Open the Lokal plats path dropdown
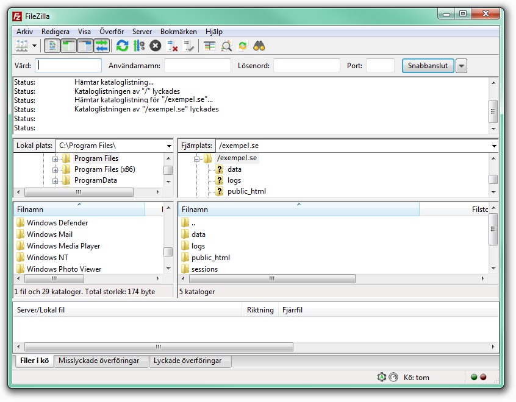This screenshot has height=402, width=516. (169, 146)
